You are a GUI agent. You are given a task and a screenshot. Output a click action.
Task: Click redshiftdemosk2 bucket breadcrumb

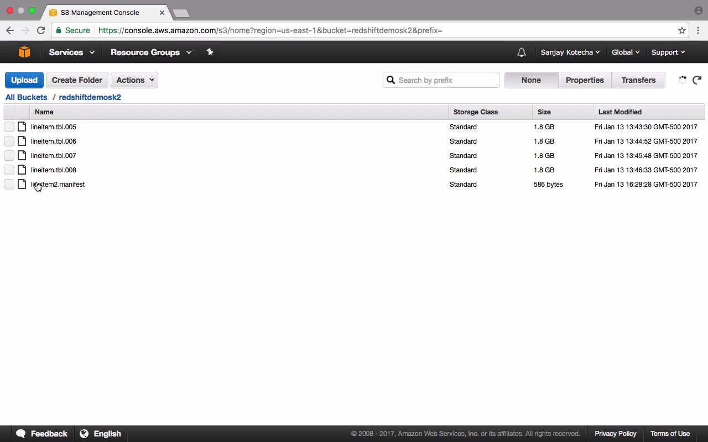[x=90, y=97]
